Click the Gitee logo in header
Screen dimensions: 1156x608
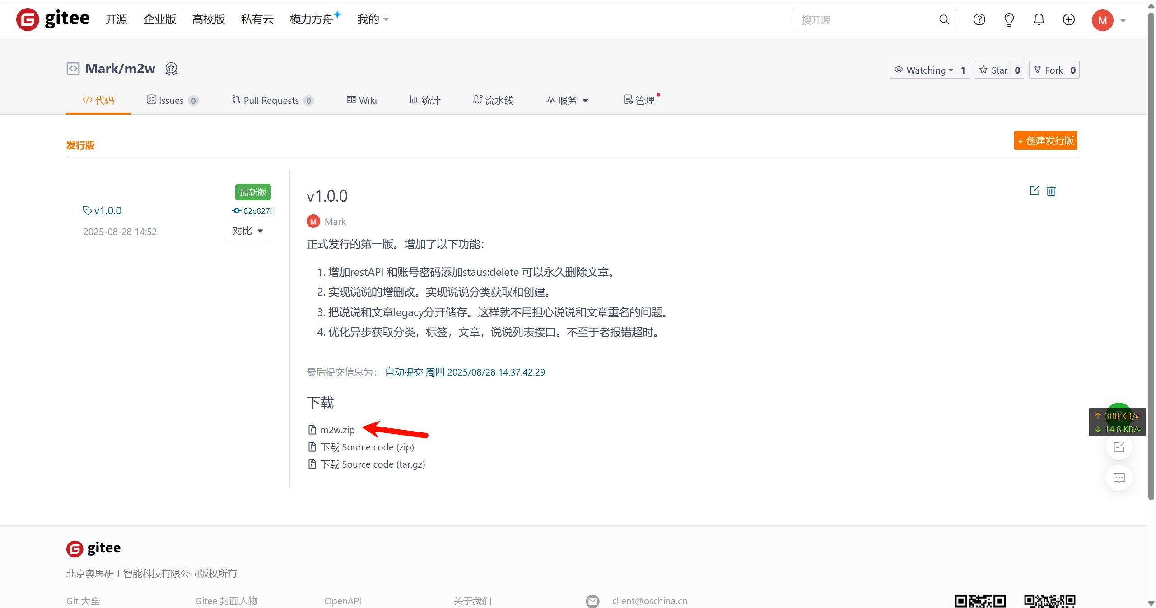coord(53,19)
